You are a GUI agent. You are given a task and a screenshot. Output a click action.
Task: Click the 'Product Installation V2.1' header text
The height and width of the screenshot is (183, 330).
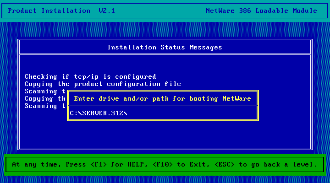point(61,11)
